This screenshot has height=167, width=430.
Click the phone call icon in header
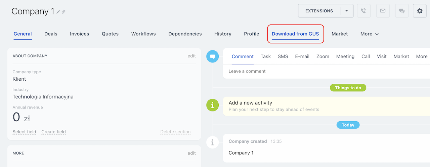click(x=363, y=11)
